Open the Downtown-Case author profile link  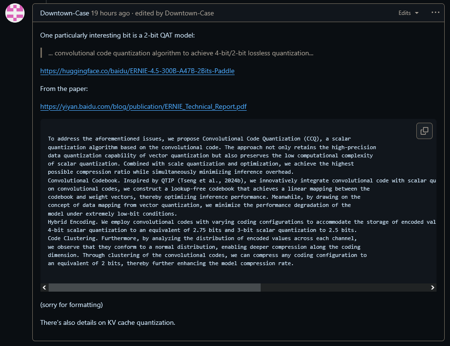point(65,13)
